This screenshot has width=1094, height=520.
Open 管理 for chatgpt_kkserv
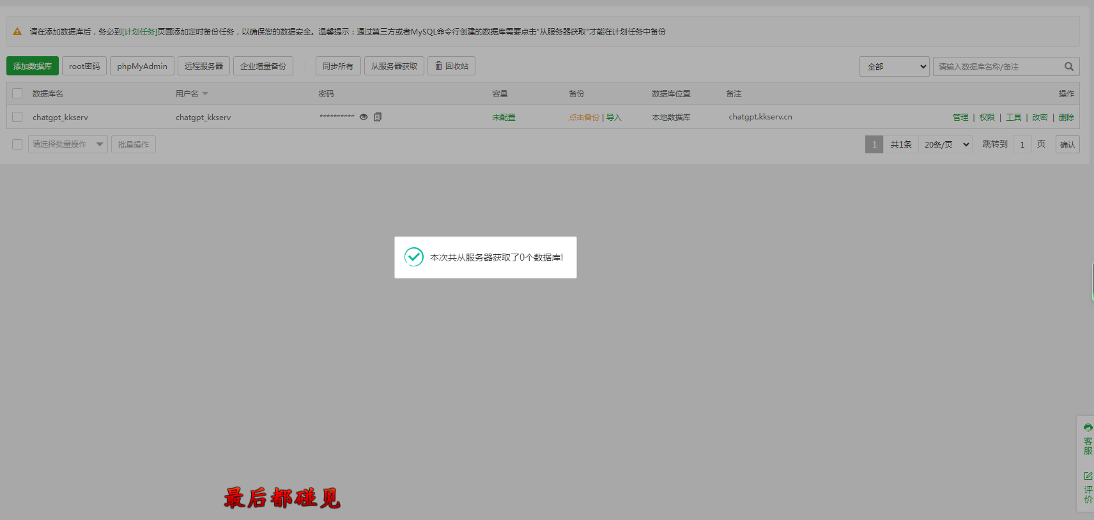coord(960,118)
